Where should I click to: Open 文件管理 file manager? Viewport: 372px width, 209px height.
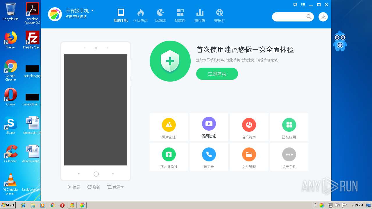249,157
